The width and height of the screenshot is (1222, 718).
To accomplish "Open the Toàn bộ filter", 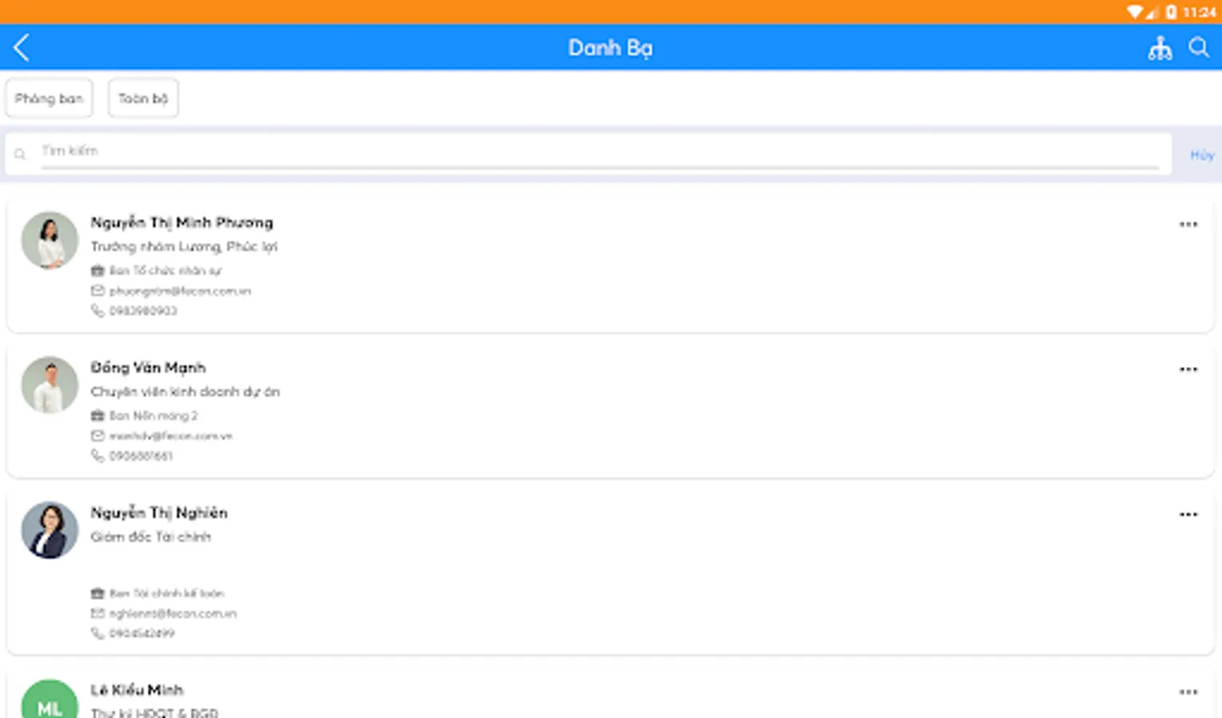I will (143, 98).
